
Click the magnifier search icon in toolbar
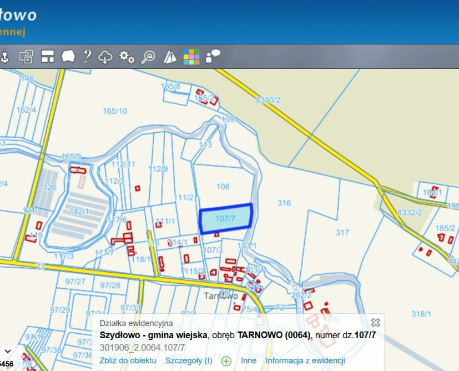(148, 56)
